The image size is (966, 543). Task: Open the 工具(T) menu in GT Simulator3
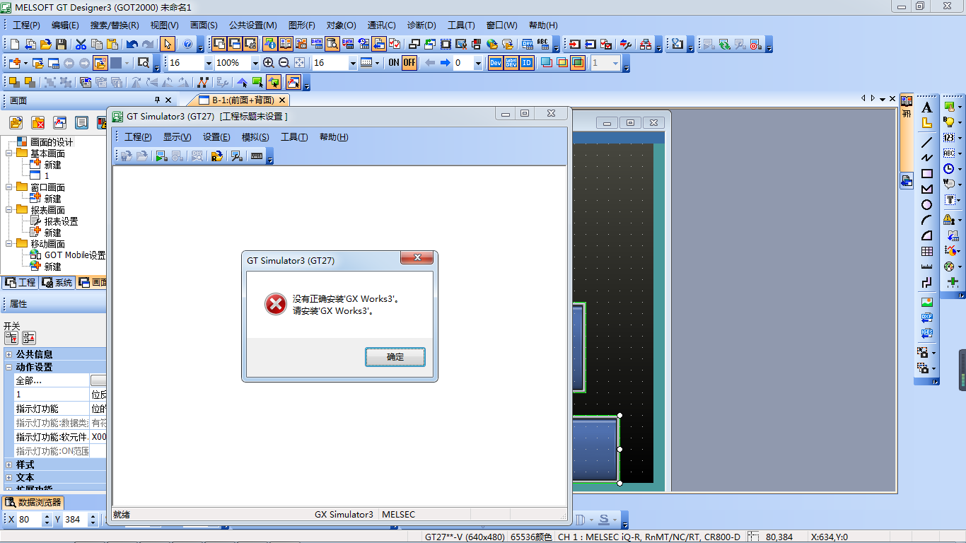pos(294,137)
